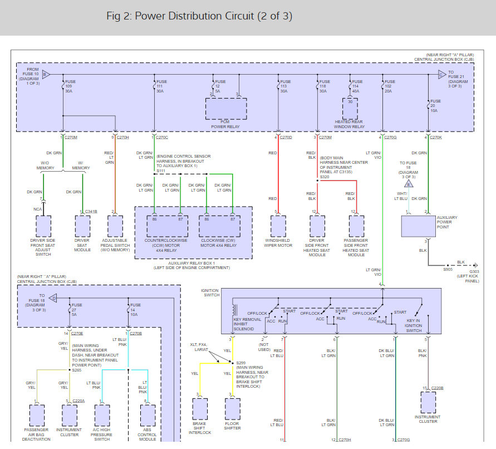Click the Driver Seat Module component box

[82, 226]
